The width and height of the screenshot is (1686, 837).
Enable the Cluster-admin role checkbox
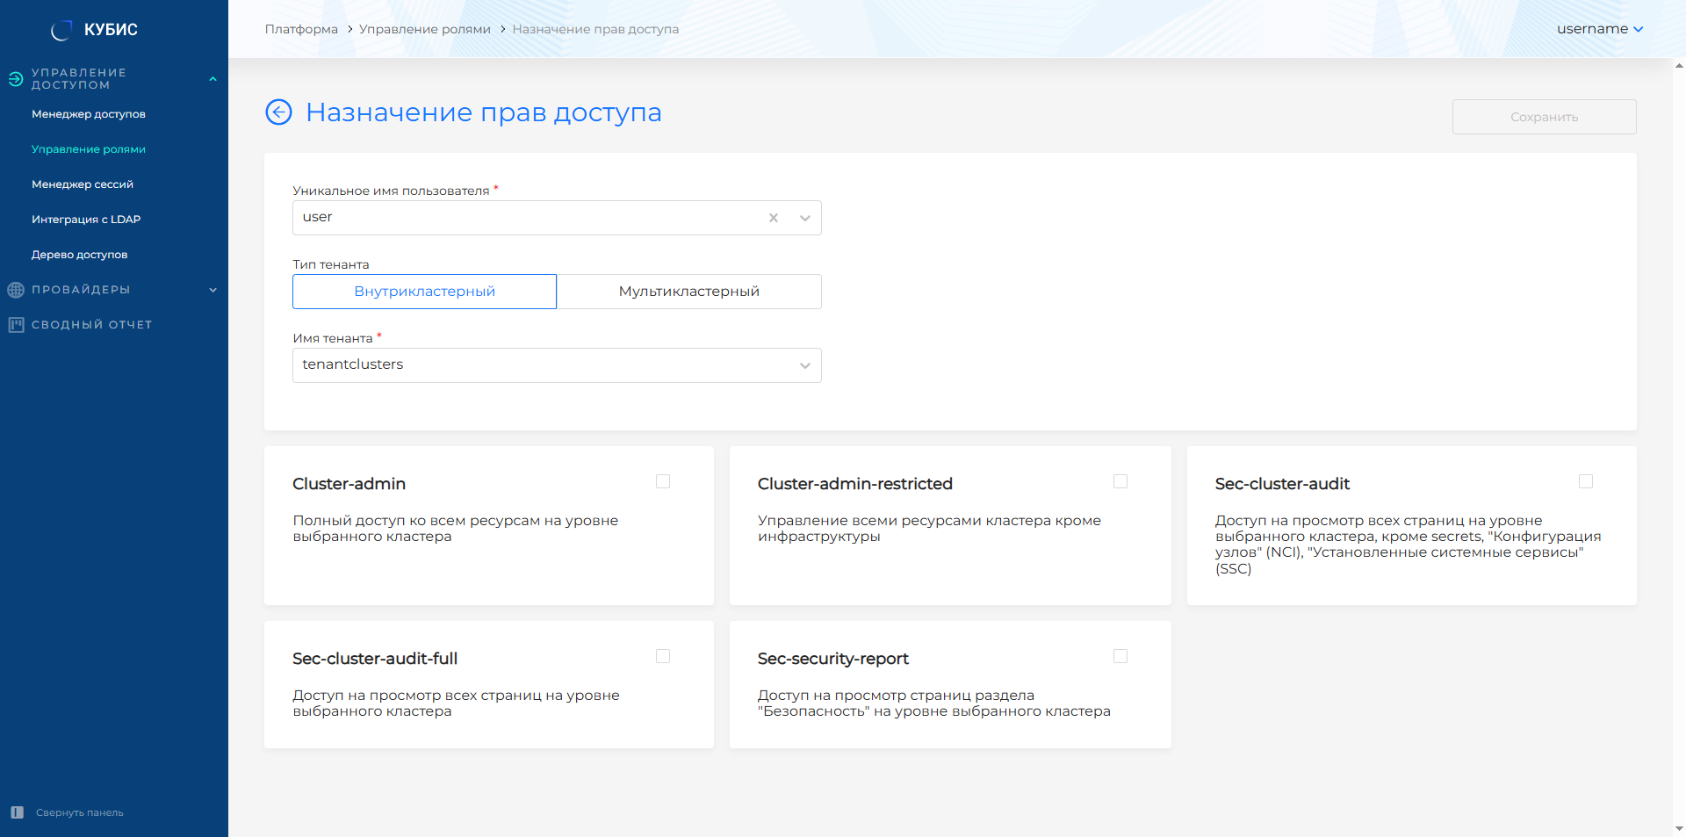click(x=663, y=481)
